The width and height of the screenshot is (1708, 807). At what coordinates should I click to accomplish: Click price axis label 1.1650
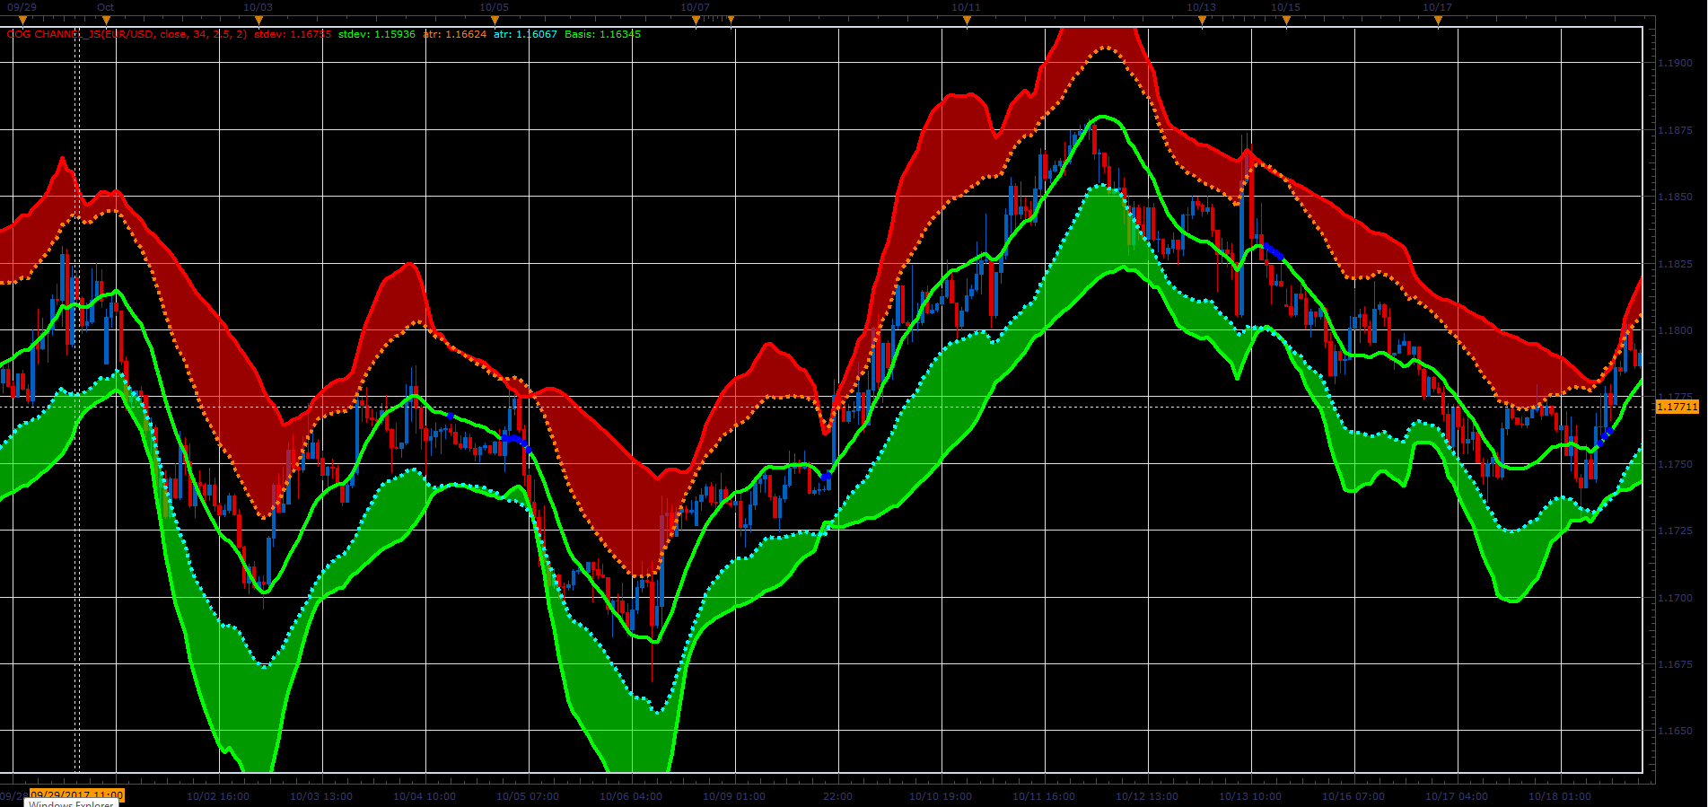coord(1675,732)
